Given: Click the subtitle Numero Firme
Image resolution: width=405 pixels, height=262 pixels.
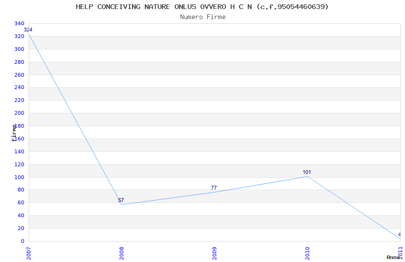Looking at the screenshot, I should (203, 17).
